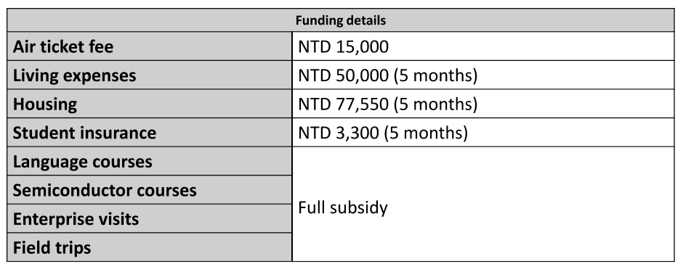The height and width of the screenshot is (269, 683).
Task: Click the Field trips label
Action: point(52,248)
